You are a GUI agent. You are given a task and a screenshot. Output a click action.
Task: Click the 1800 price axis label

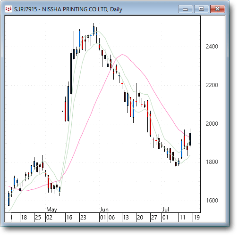(212, 162)
